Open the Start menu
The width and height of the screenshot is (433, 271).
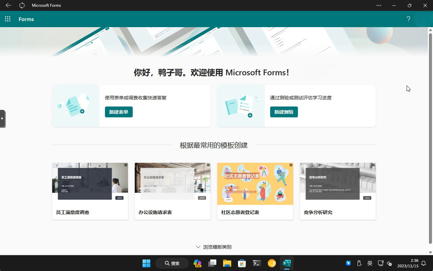click(x=146, y=263)
